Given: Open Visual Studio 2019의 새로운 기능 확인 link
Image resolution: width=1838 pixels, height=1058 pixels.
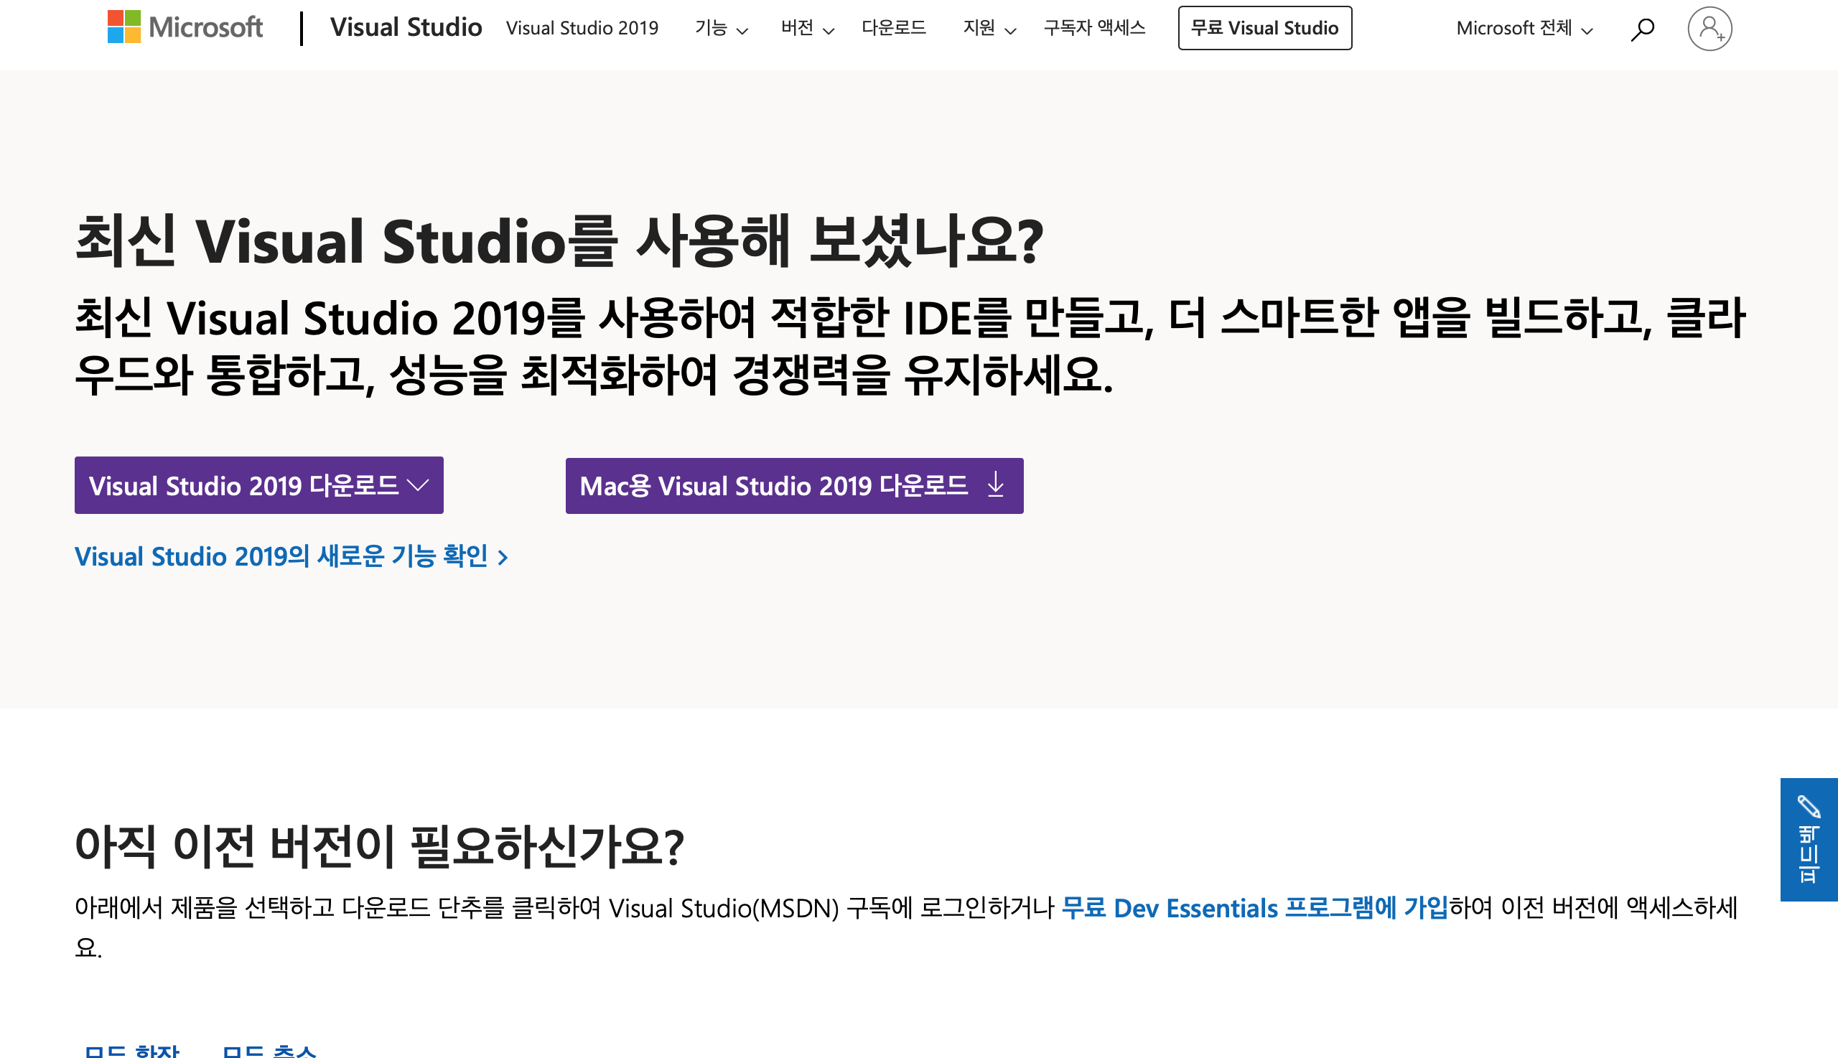Looking at the screenshot, I should 281,556.
